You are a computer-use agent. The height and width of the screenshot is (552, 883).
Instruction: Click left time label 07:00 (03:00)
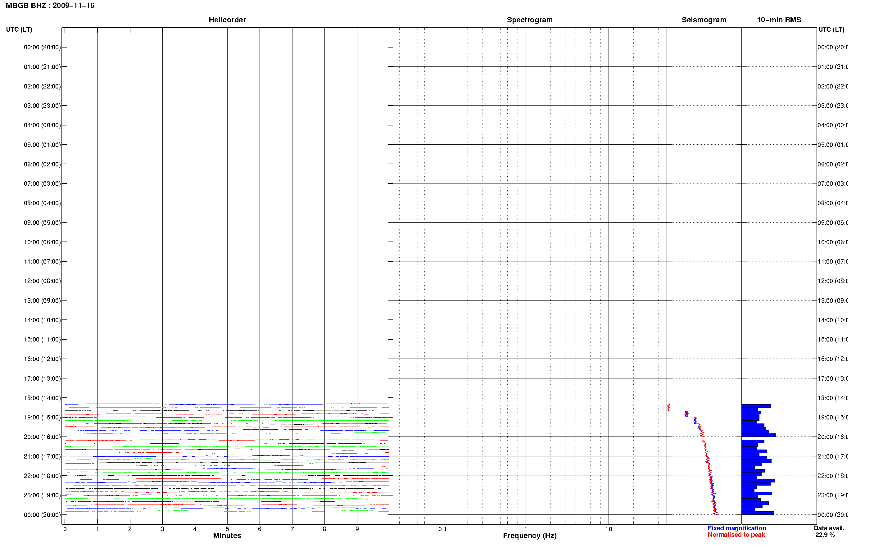42,183
